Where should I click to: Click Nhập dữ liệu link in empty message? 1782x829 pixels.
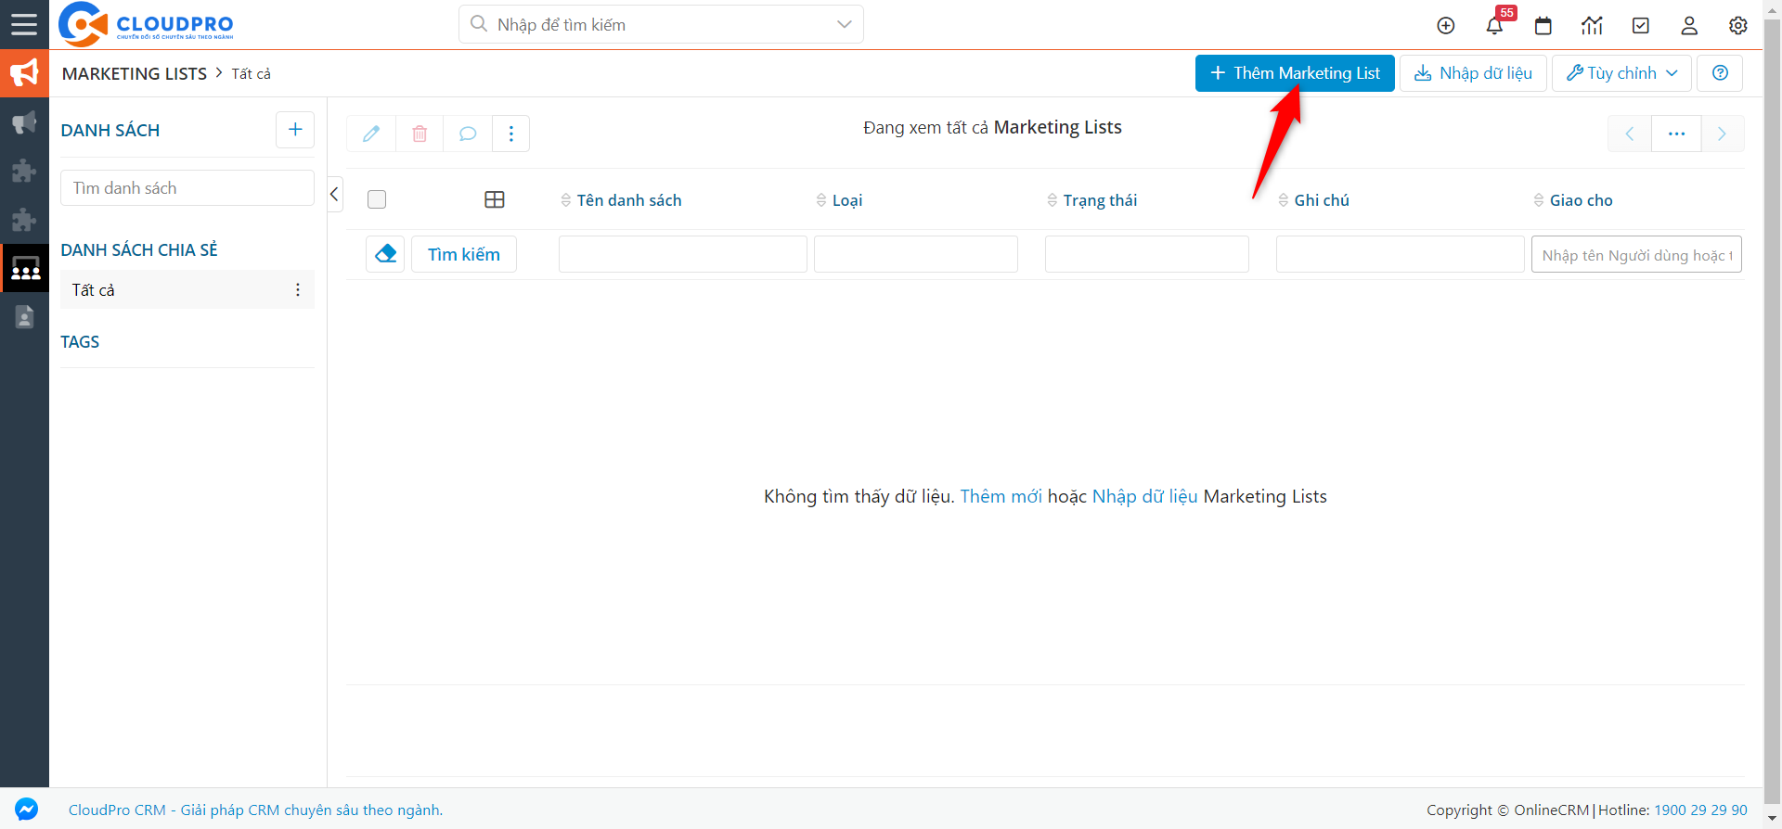point(1144,496)
